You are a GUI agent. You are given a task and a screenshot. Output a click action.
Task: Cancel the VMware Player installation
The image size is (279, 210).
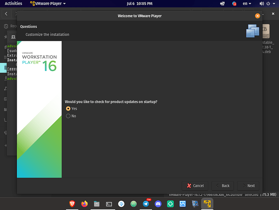pos(195,186)
